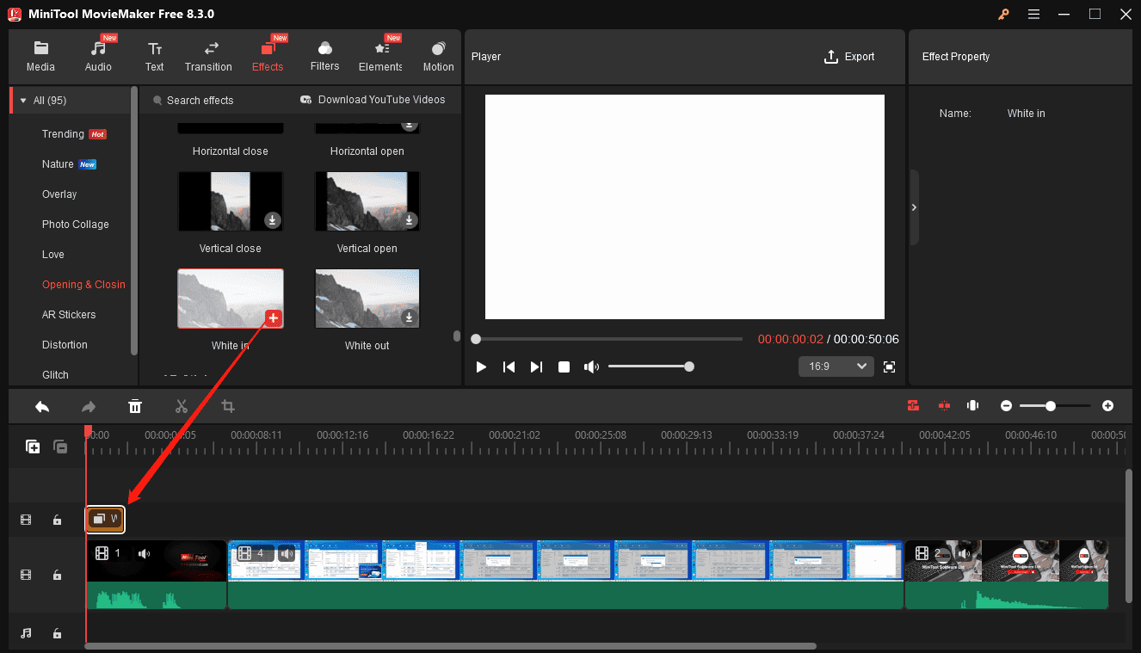Viewport: 1141px width, 653px height.
Task: Open the Elements tab
Action: pos(380,57)
